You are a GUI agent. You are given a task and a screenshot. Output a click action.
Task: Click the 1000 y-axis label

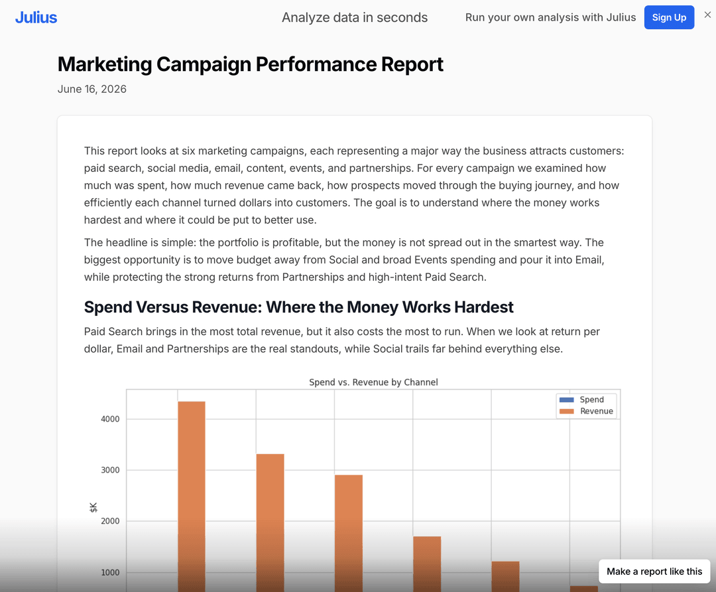pos(110,572)
